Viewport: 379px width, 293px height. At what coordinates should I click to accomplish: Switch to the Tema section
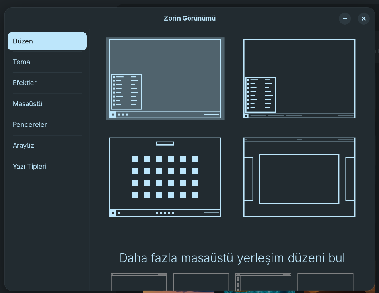(x=47, y=62)
